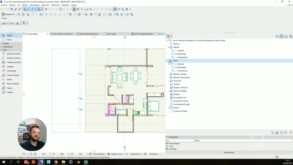This screenshot has height=165, width=293.
Task: Click the view name field containing Pisos
Action: point(244,141)
